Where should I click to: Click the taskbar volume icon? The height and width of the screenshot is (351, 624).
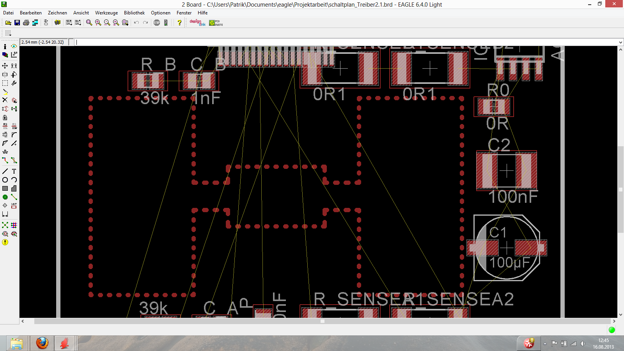[x=583, y=344]
